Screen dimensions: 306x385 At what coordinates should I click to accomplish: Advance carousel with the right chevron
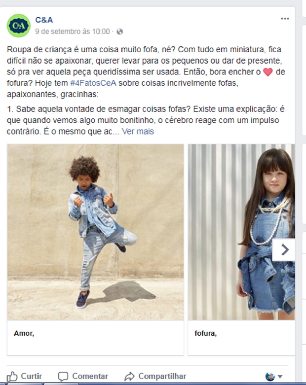[284, 249]
